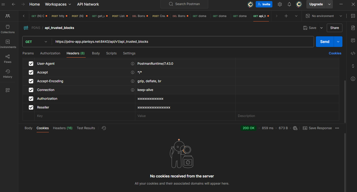Switch to the Params tab
This screenshot has height=192, width=357.
[x=28, y=53]
